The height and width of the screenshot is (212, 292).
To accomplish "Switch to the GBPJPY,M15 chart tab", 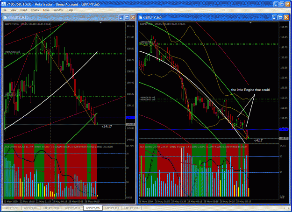I will click(72, 208).
